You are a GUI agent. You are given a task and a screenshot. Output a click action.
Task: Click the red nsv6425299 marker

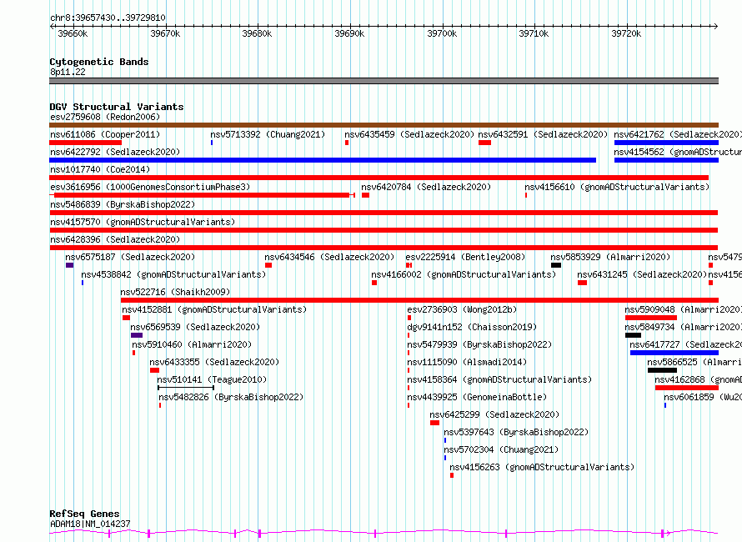click(435, 423)
